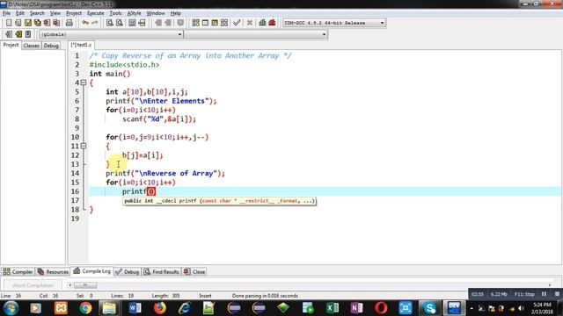
Task: Open the Debug bottom tab
Action: [127, 271]
